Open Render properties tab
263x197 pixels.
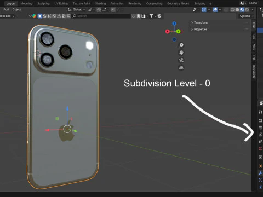[260, 120]
